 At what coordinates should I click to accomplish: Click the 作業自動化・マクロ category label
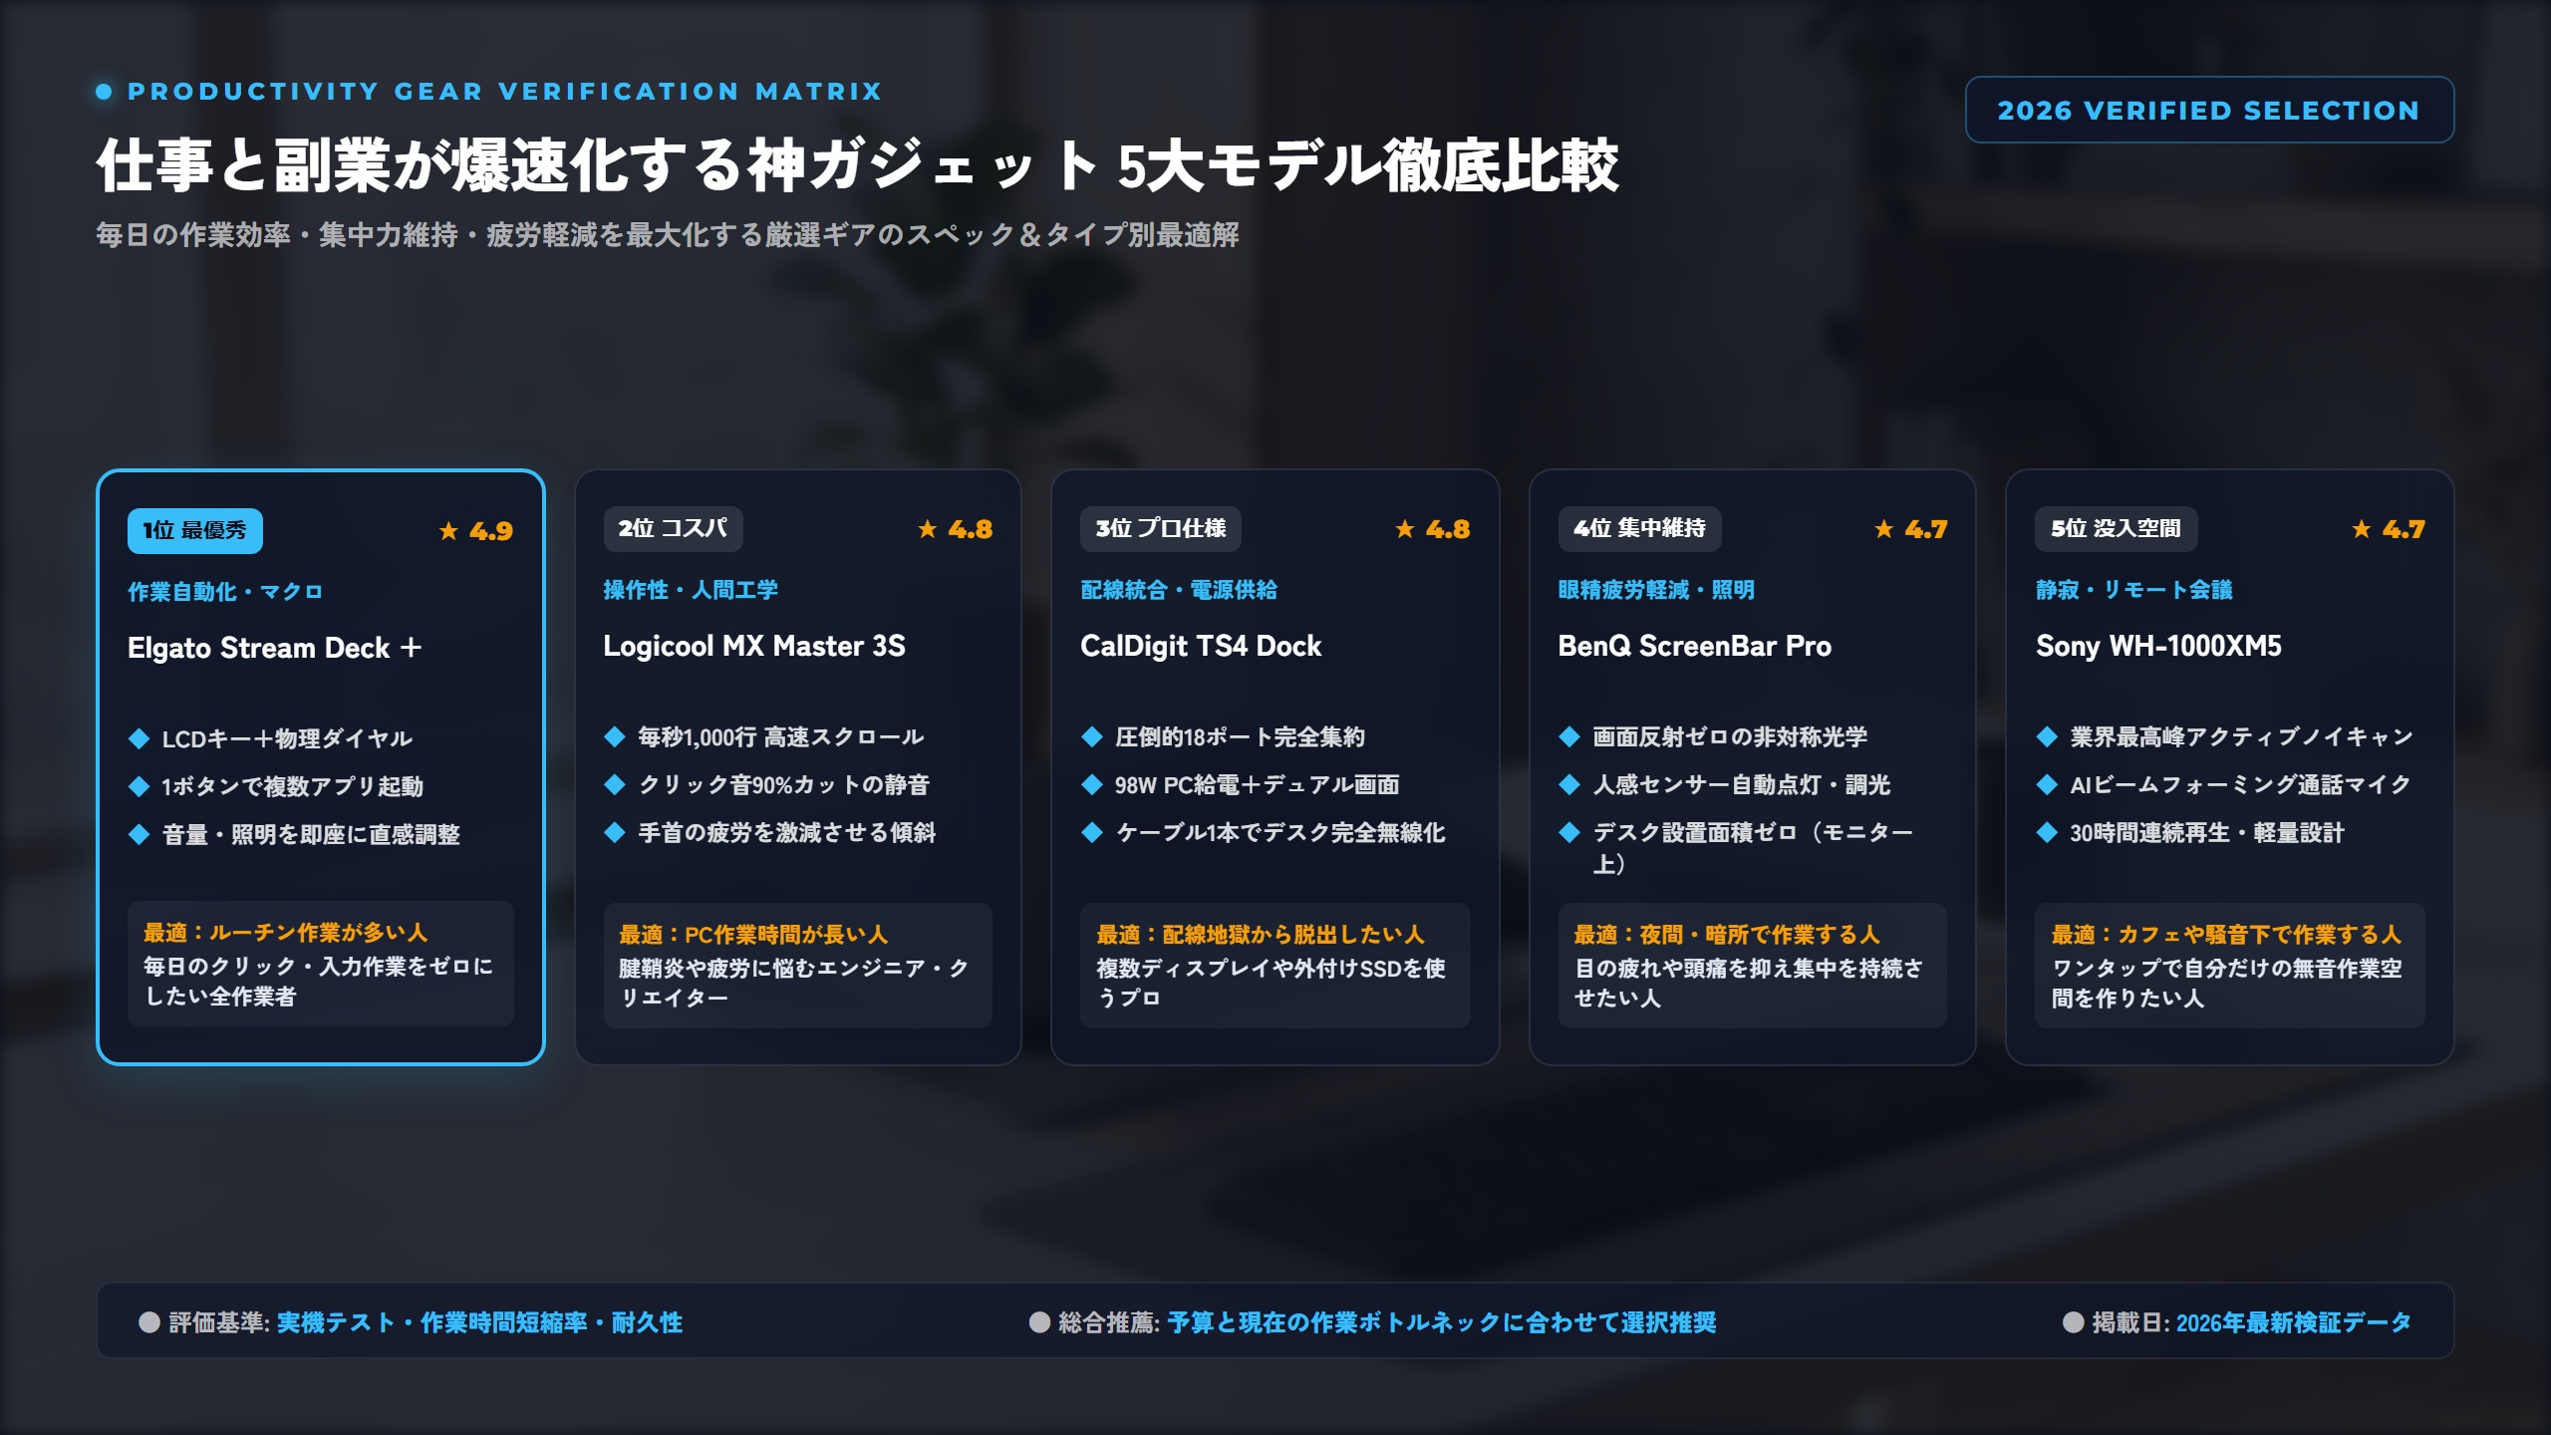click(225, 592)
